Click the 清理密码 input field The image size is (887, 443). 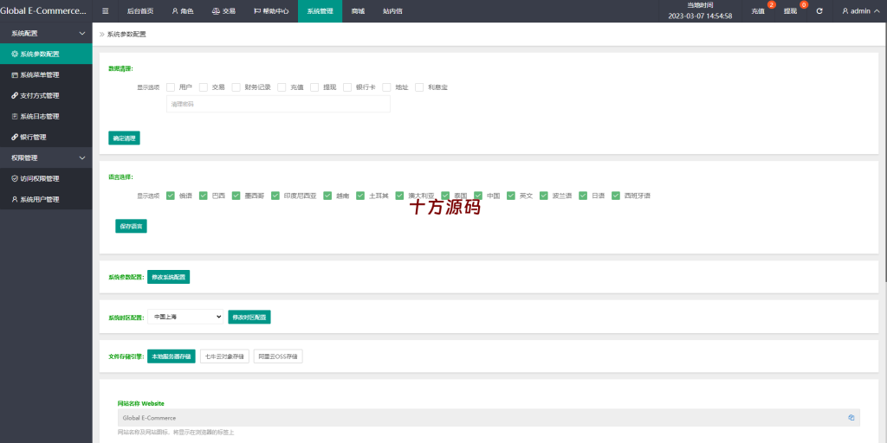click(278, 104)
